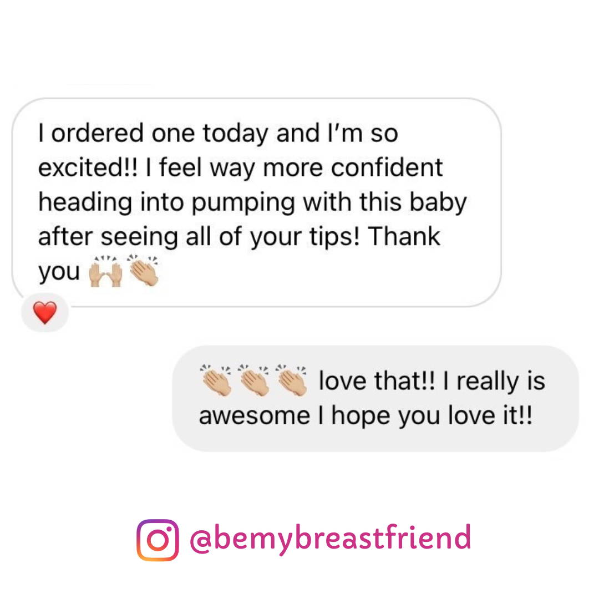The height and width of the screenshot is (599, 599).
Task: Click the third clapping emoji in reply
Action: point(292,380)
